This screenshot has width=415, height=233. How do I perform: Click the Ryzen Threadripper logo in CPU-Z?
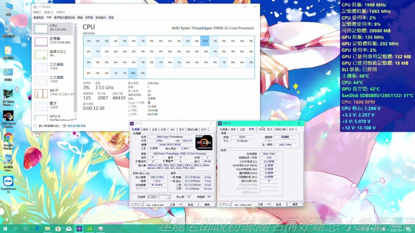point(204,143)
